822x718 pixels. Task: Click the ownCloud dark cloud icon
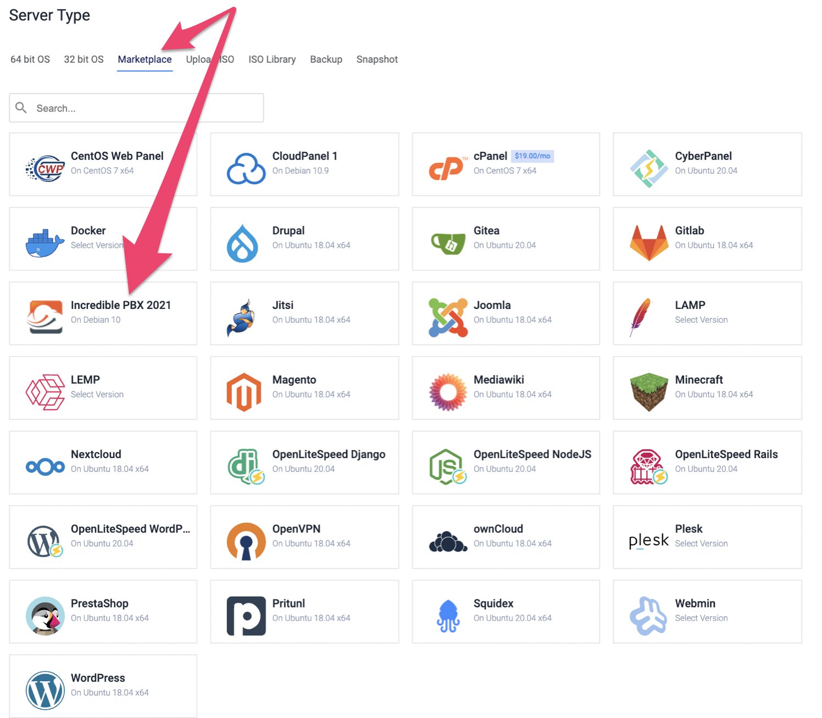coord(448,542)
